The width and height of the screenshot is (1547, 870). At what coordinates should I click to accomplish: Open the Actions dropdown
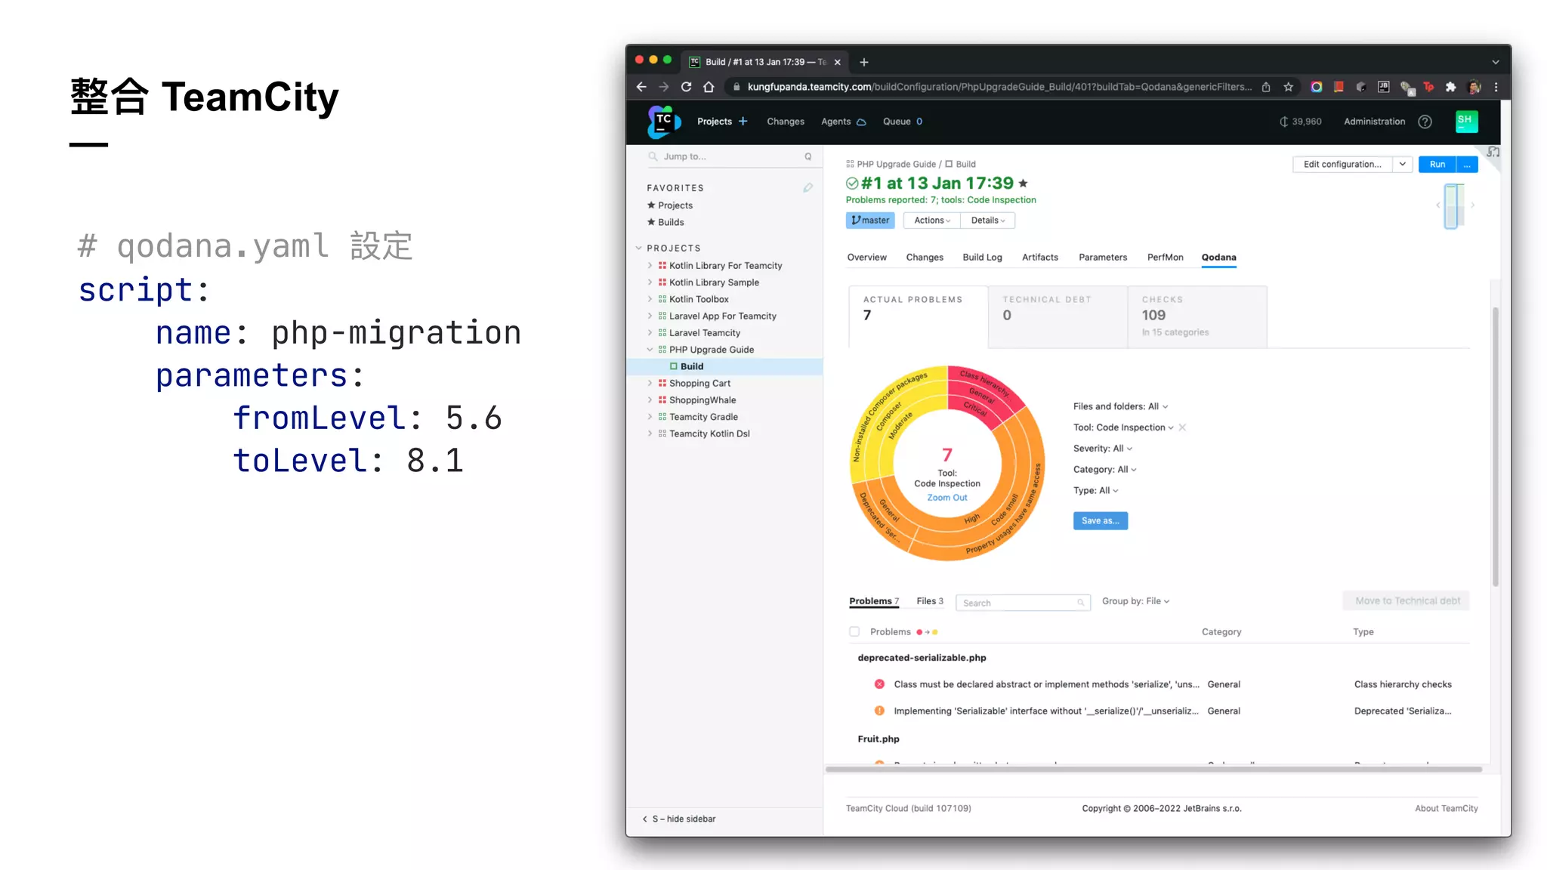pyautogui.click(x=932, y=221)
